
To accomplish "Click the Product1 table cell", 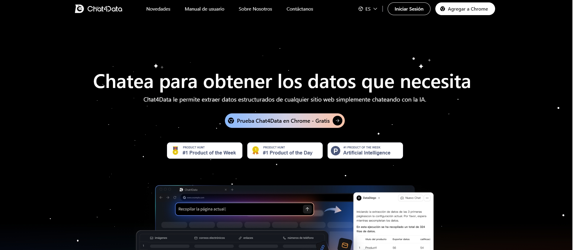I will 371,248.
